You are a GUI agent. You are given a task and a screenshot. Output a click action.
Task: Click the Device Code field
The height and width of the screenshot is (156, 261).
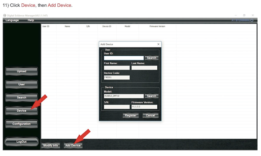[x=117, y=78]
